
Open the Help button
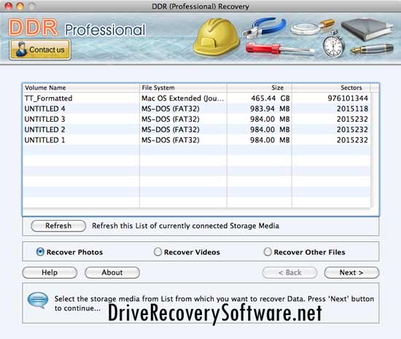click(x=50, y=273)
